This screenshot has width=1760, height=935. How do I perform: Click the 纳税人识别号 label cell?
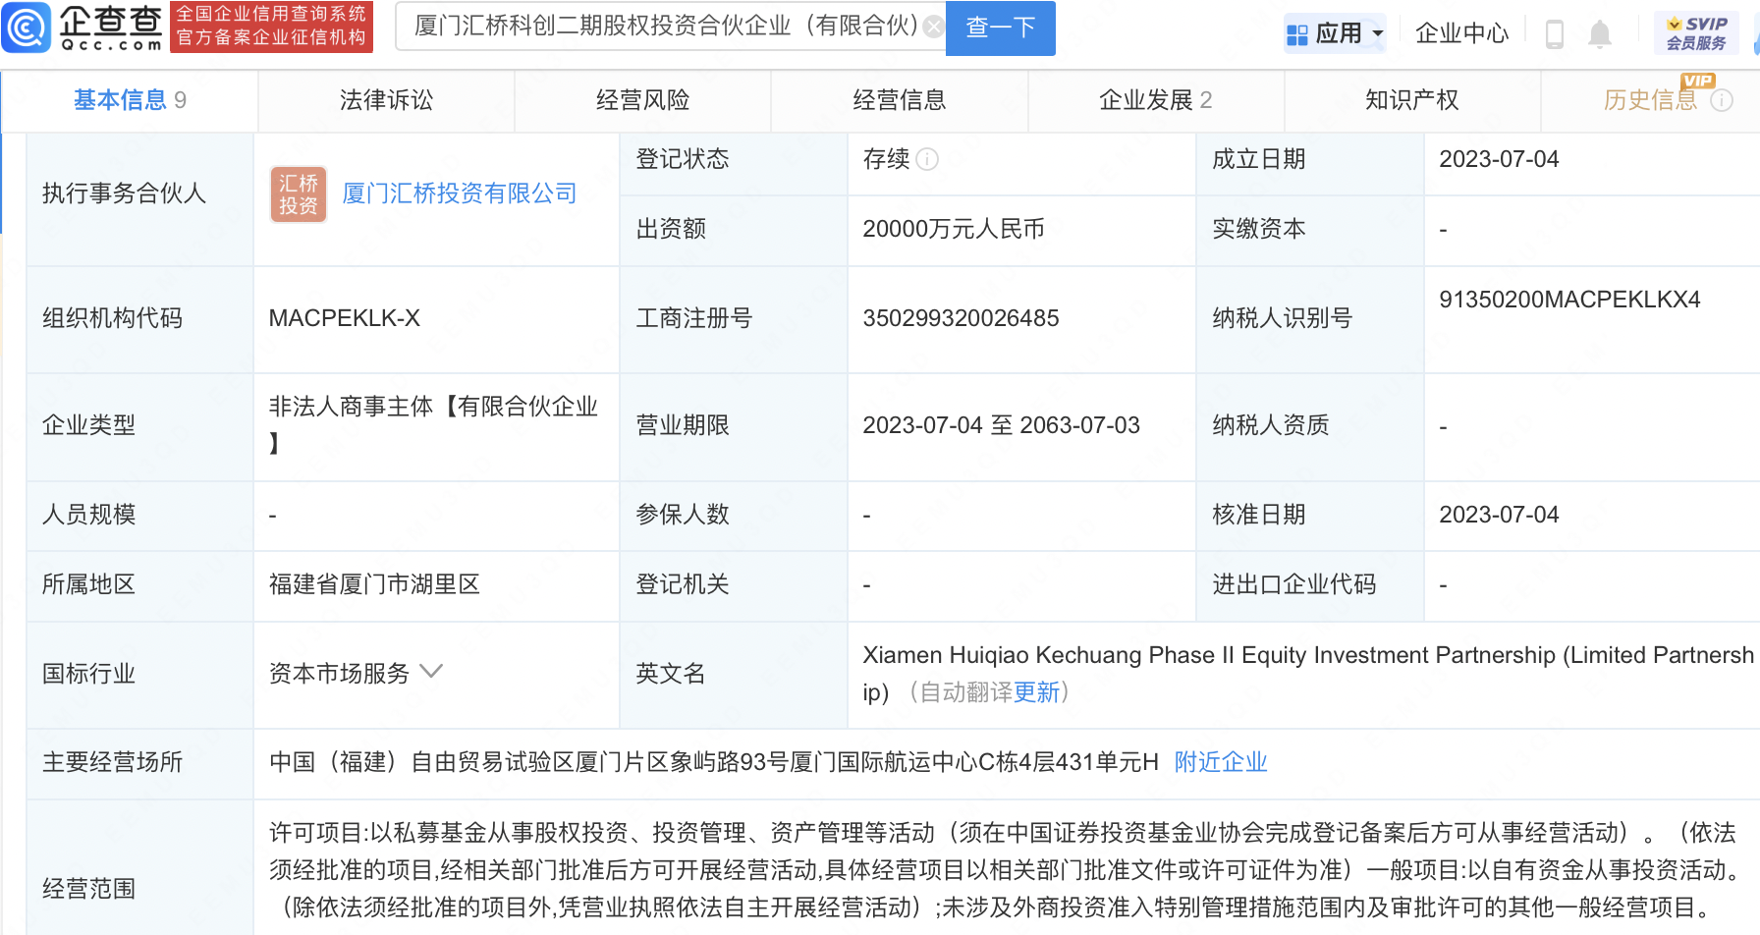coord(1310,319)
